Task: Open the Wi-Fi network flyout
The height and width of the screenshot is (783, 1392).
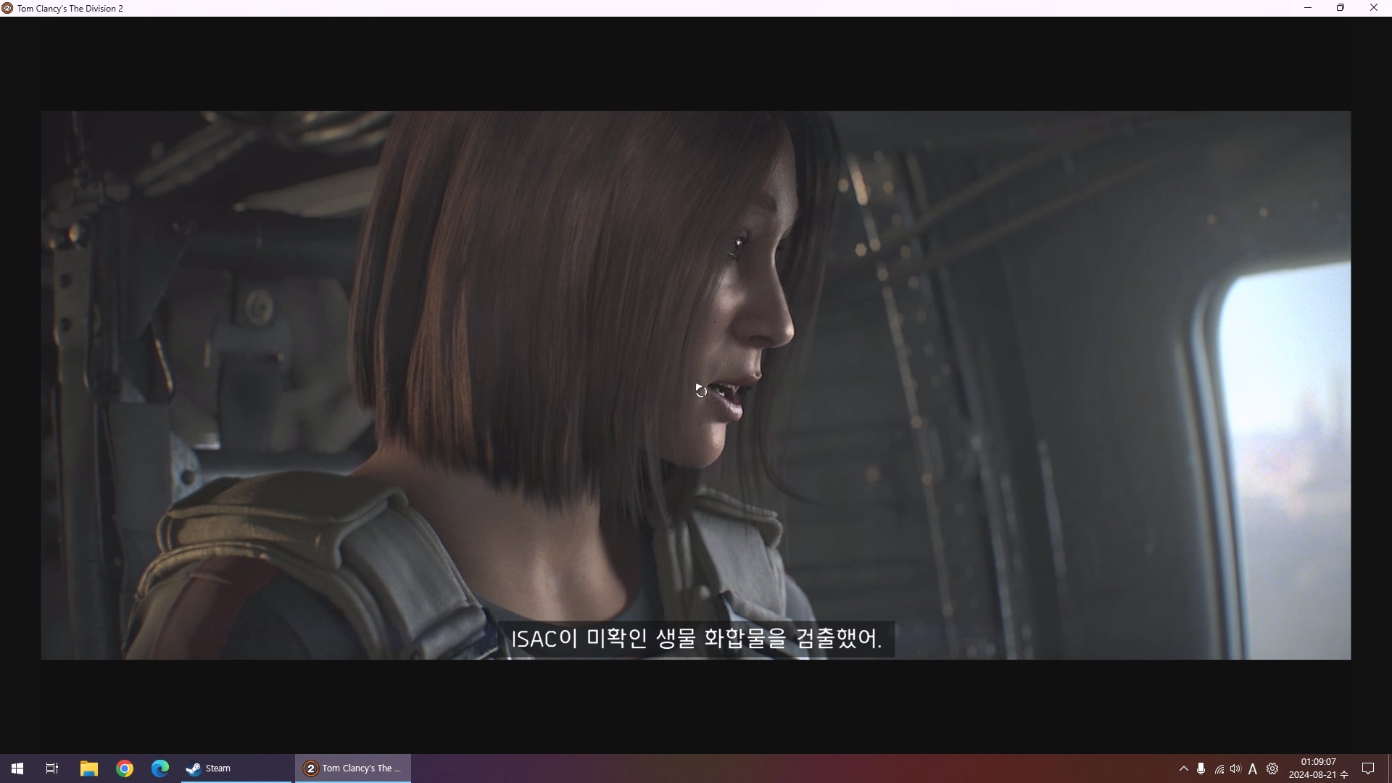Action: tap(1219, 769)
